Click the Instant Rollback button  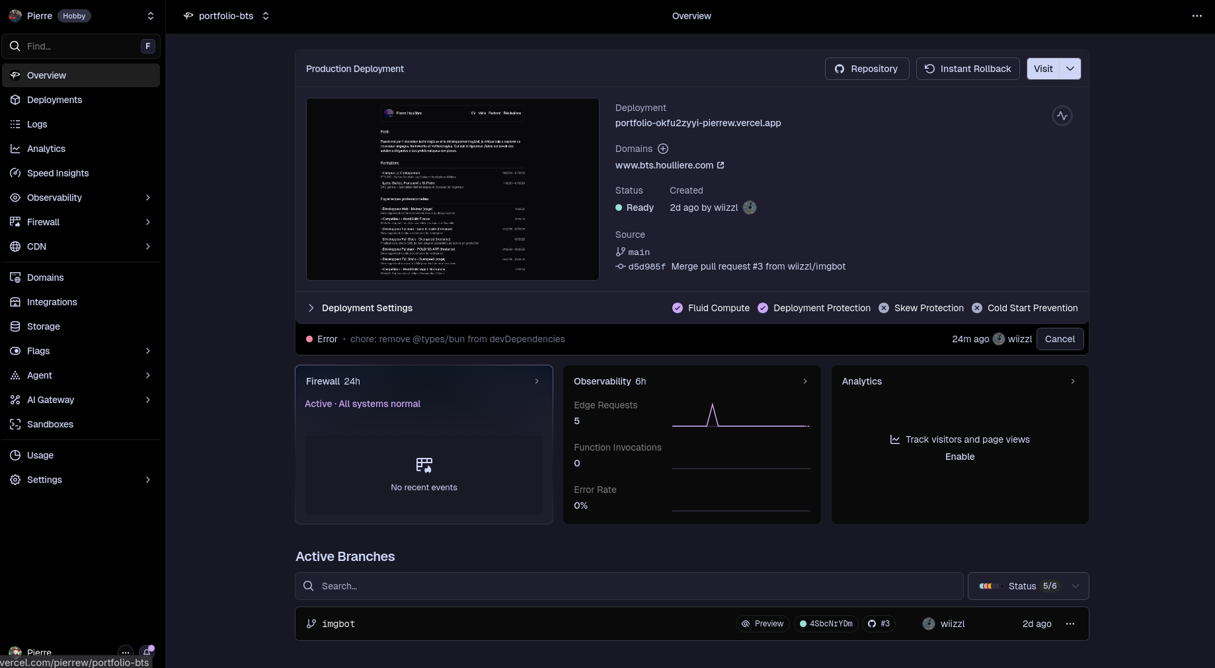pyautogui.click(x=967, y=69)
